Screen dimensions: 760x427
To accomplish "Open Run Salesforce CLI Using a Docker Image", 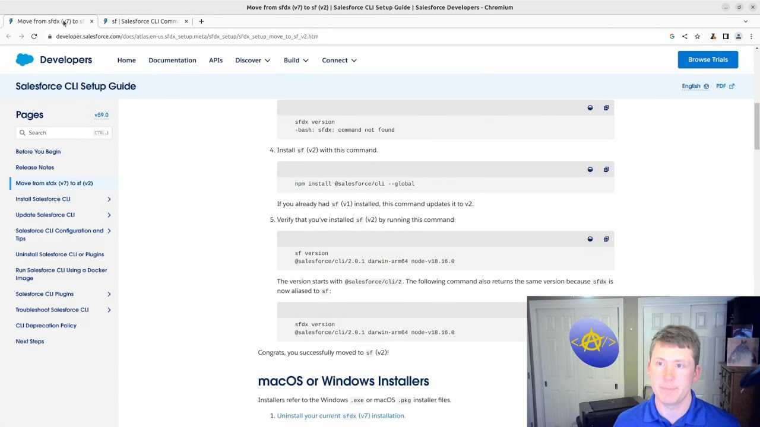I will [x=61, y=274].
